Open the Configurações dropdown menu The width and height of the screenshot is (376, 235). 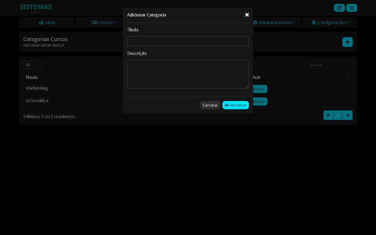[x=330, y=23]
